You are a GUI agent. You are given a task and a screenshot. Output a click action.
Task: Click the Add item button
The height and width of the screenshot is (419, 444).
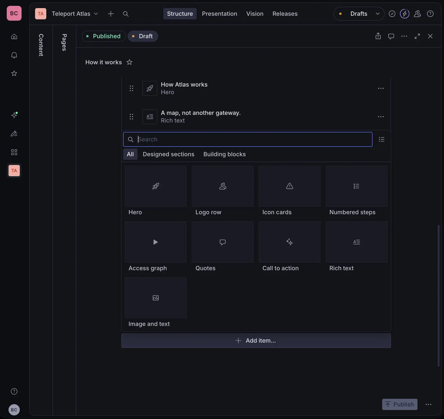pos(256,341)
